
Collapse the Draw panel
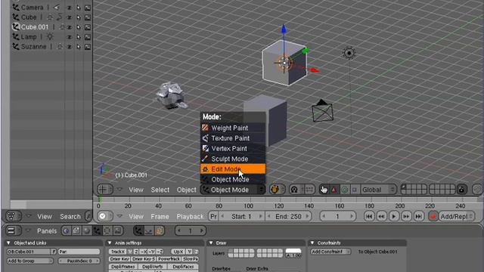(211, 243)
